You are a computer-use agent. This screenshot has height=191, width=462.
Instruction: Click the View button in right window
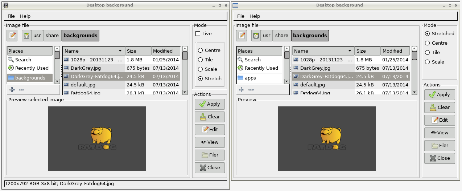pos(439,133)
